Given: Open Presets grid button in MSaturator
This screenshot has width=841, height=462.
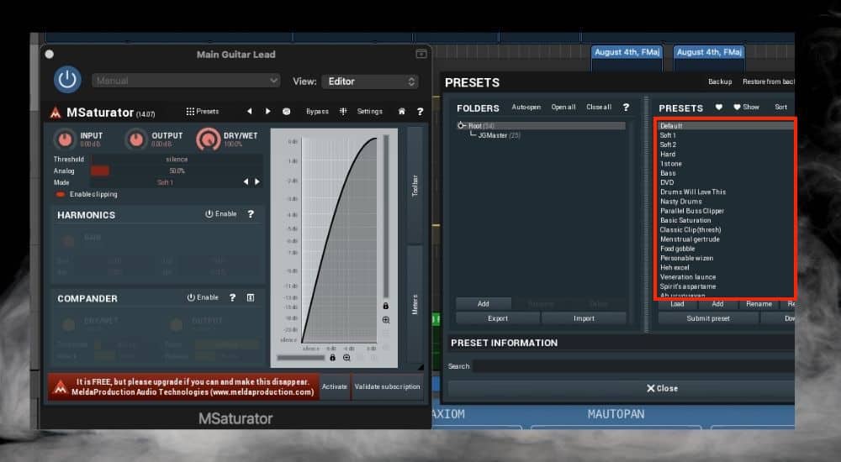Looking at the screenshot, I should (x=202, y=112).
